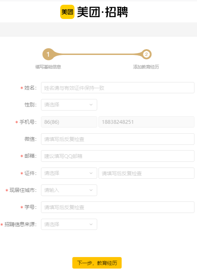Click the 美团·招聘 header title
The height and width of the screenshot is (274, 197).
pos(102,12)
